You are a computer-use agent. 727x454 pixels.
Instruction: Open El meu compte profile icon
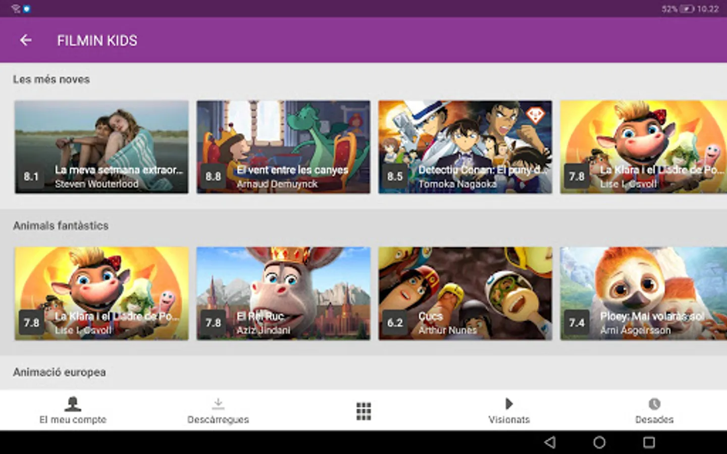pos(73,404)
